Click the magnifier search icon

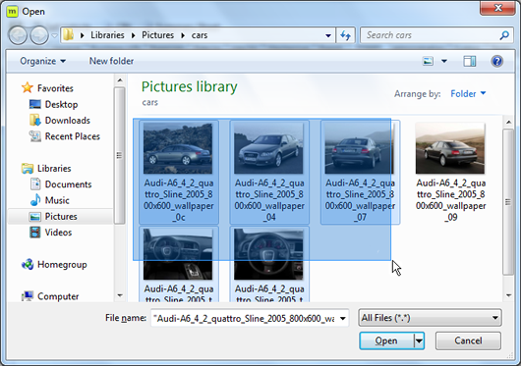[x=504, y=35]
